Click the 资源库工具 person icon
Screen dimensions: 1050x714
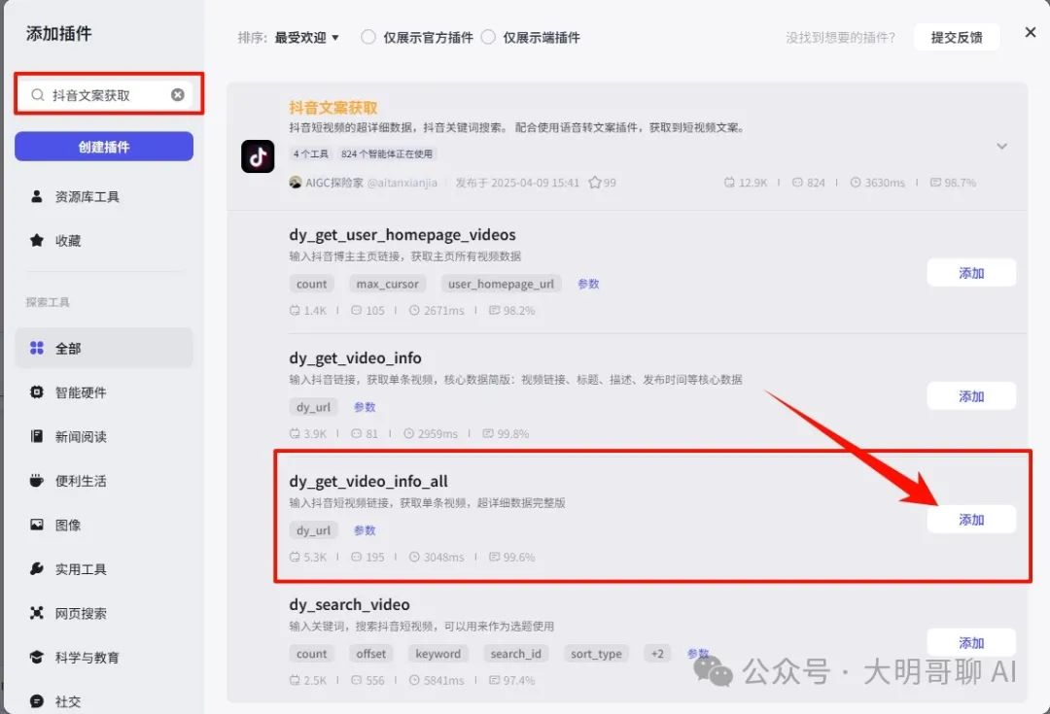coord(37,196)
